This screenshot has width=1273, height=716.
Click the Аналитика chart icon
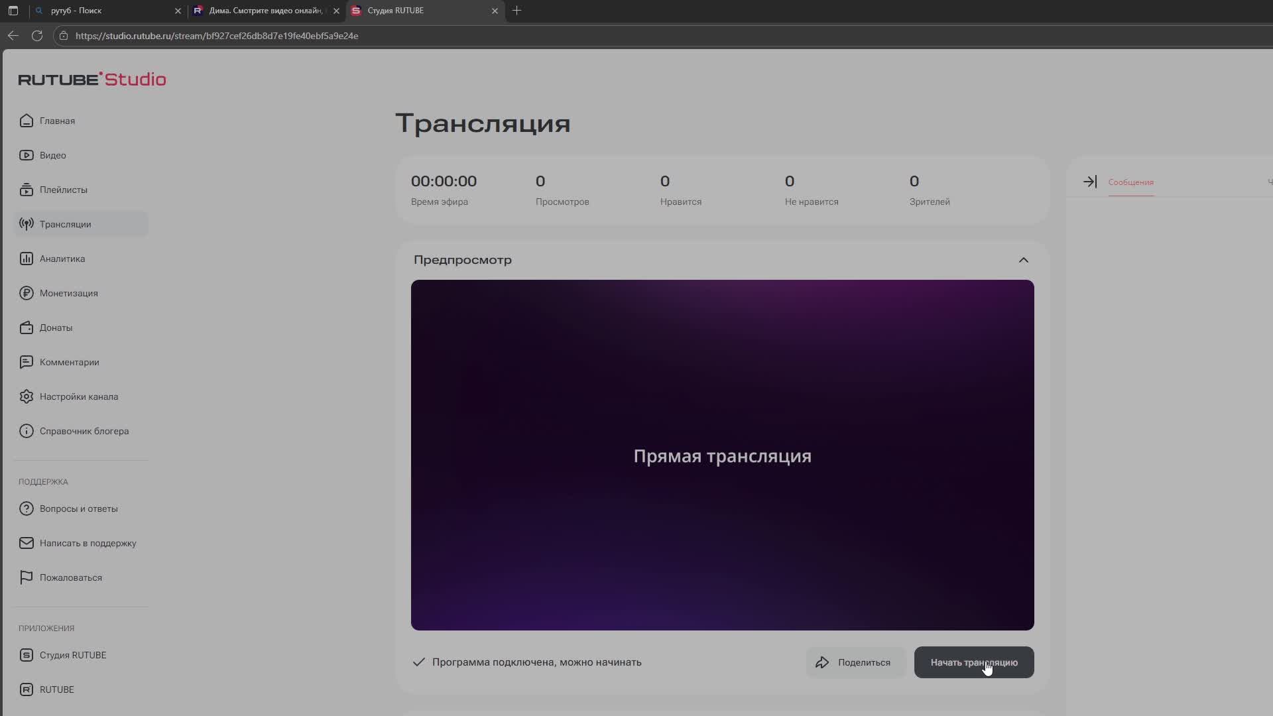click(27, 259)
